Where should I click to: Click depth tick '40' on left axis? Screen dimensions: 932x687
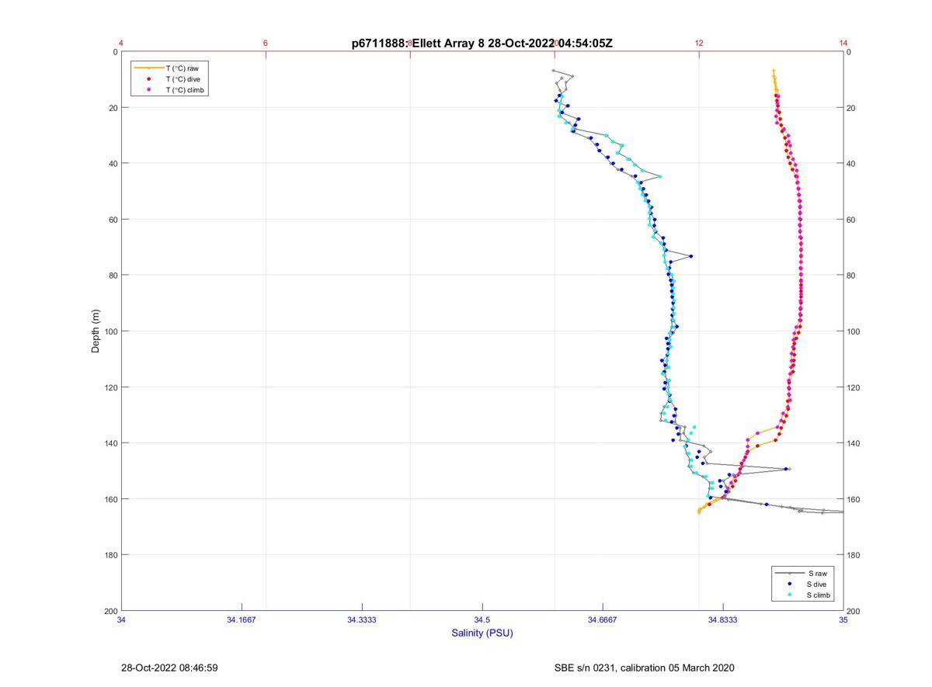tap(113, 164)
